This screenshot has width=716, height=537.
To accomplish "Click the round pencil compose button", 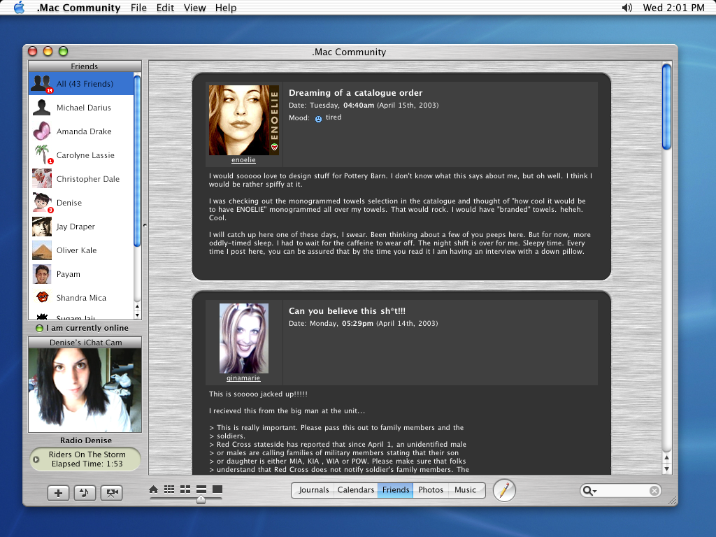I will 504,490.
